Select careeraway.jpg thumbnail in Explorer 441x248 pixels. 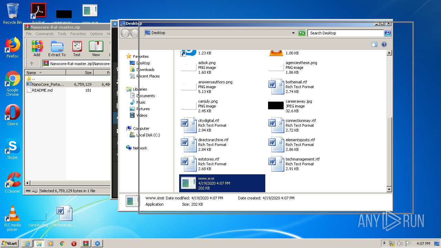coord(276,106)
